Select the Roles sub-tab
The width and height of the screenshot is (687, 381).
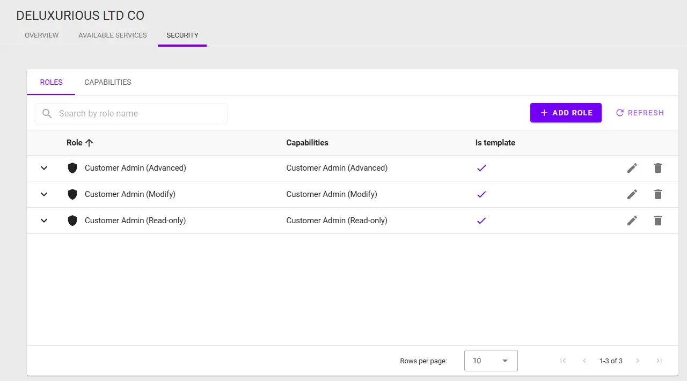click(52, 82)
